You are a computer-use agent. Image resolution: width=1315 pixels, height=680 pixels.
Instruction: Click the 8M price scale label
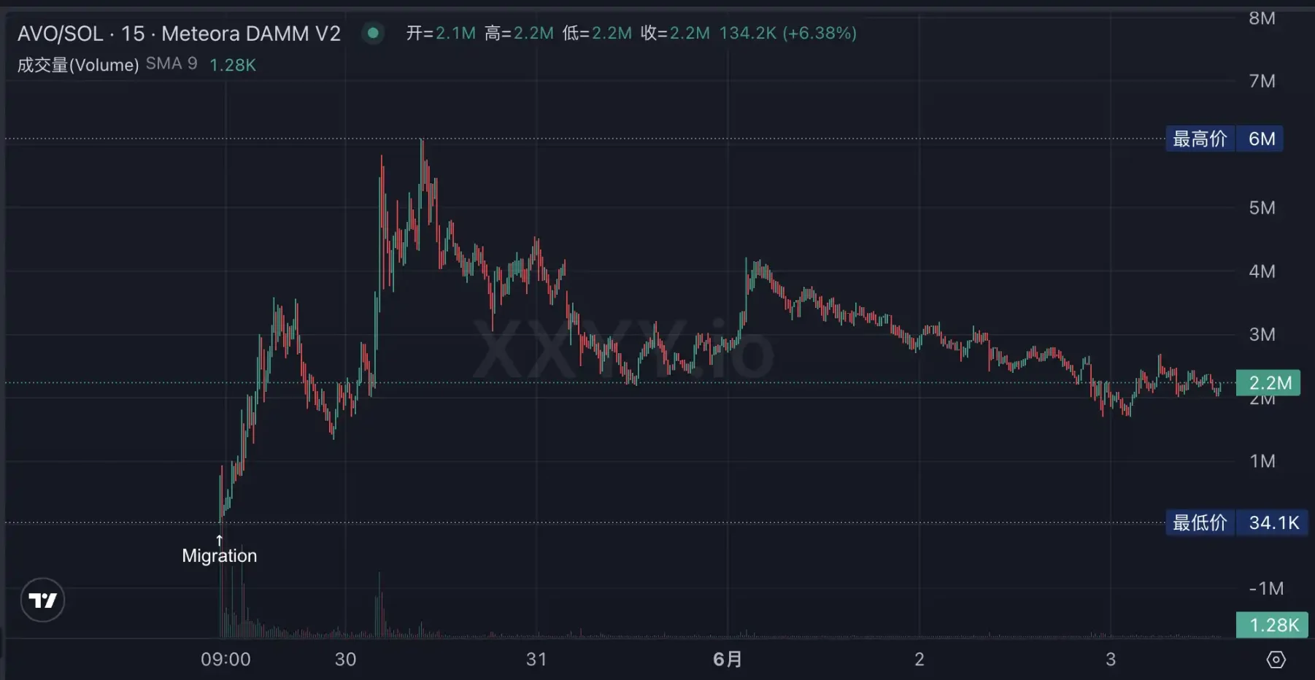click(x=1262, y=18)
